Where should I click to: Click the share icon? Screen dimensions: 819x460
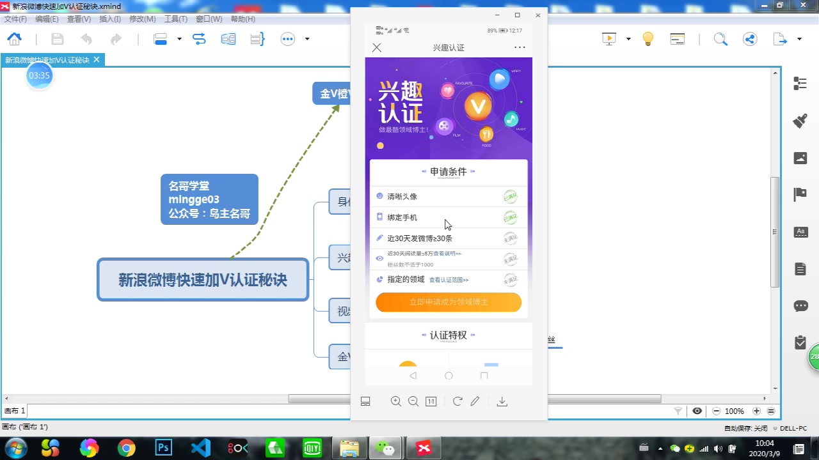(750, 39)
